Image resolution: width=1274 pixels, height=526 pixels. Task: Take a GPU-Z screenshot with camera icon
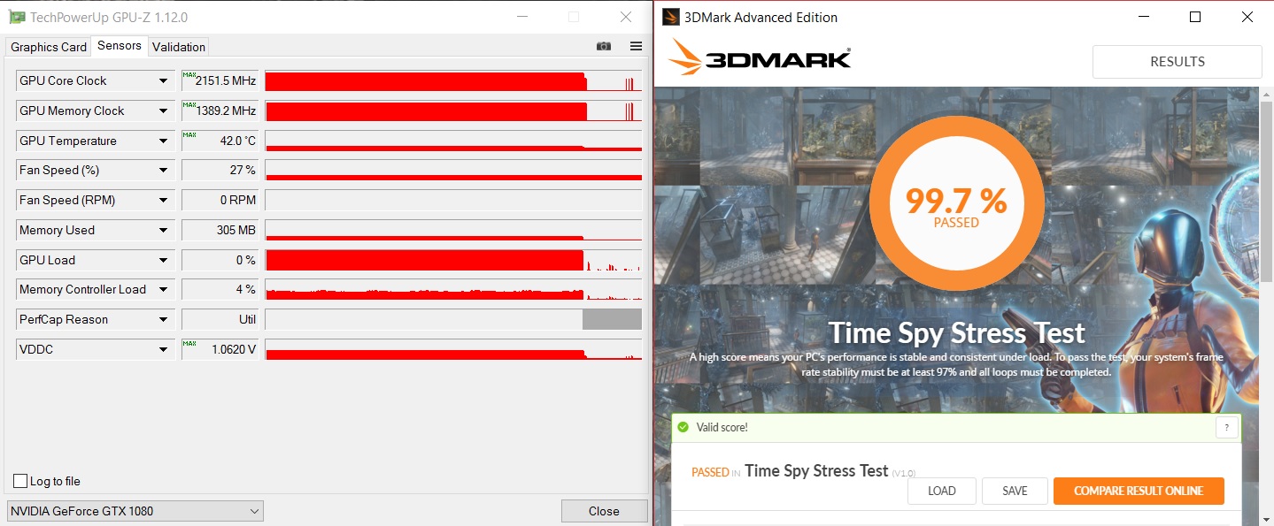pyautogui.click(x=604, y=46)
